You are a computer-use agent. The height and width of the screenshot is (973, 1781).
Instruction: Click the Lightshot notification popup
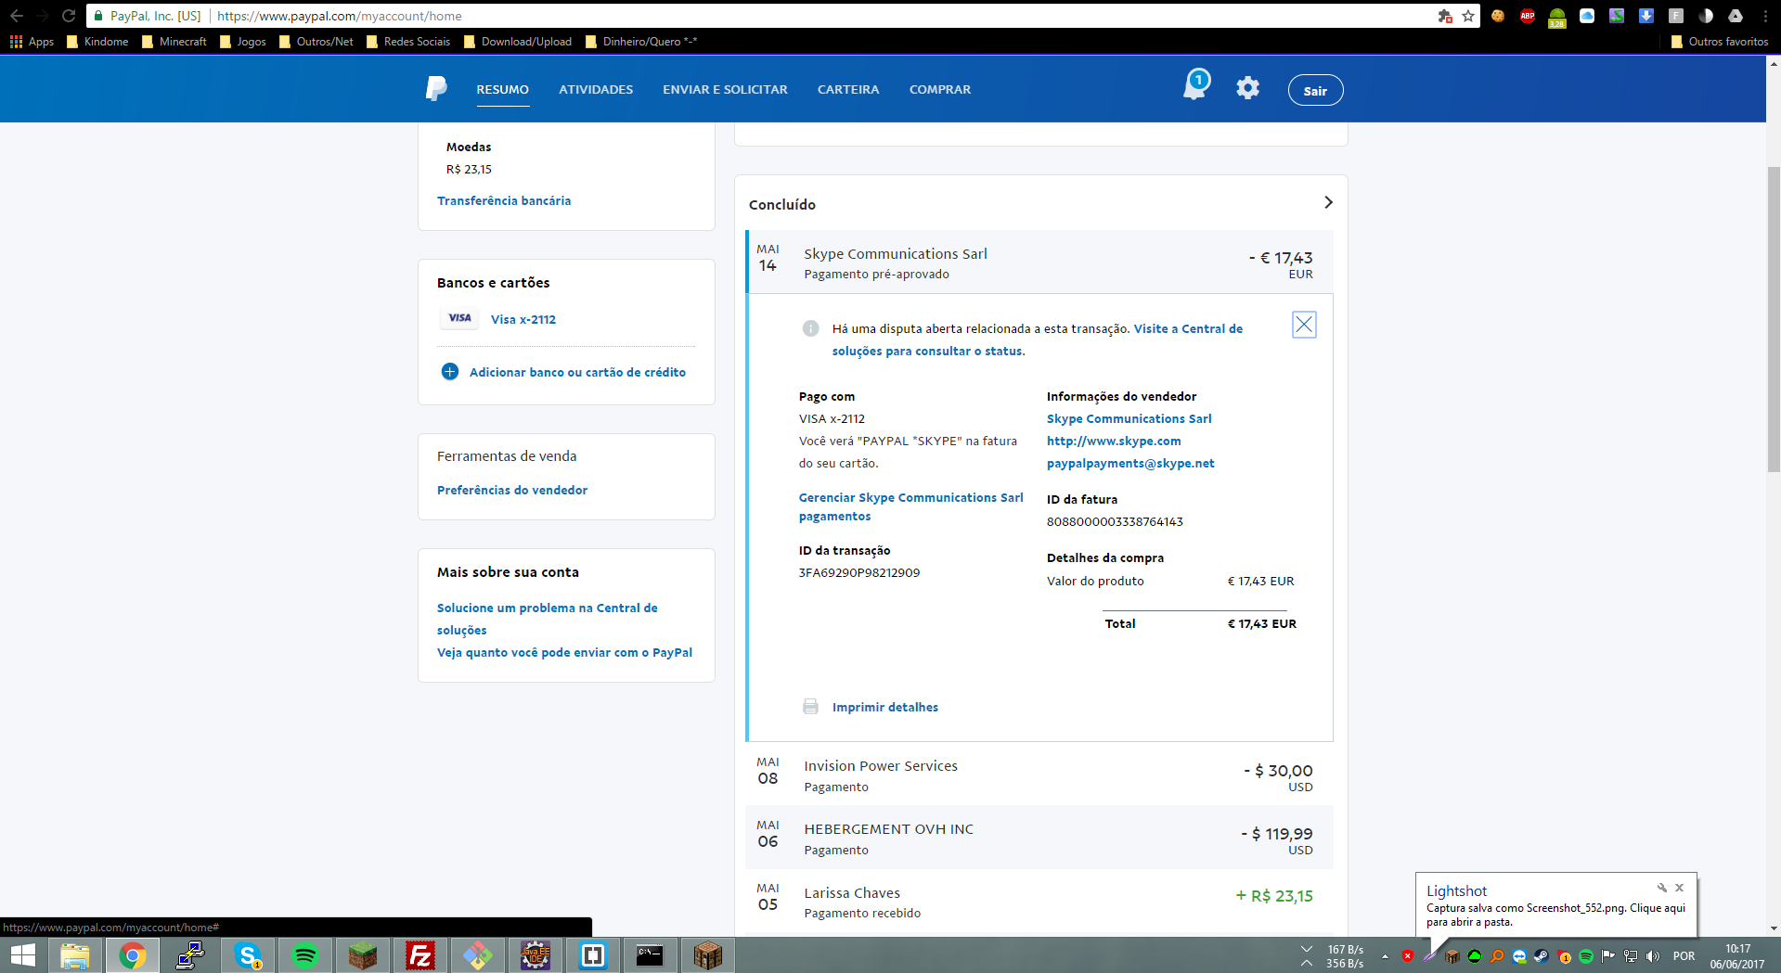[x=1556, y=905]
